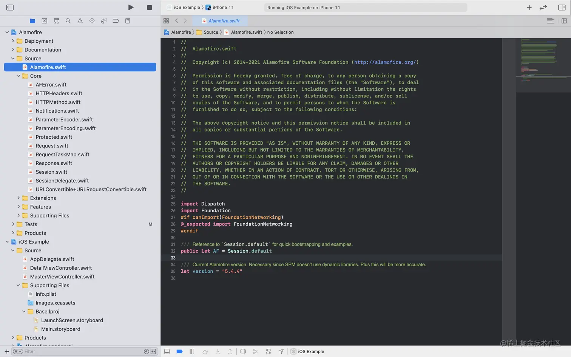Image resolution: width=571 pixels, height=357 pixels.
Task: Open the Test navigator diamond icon
Action: (92, 21)
